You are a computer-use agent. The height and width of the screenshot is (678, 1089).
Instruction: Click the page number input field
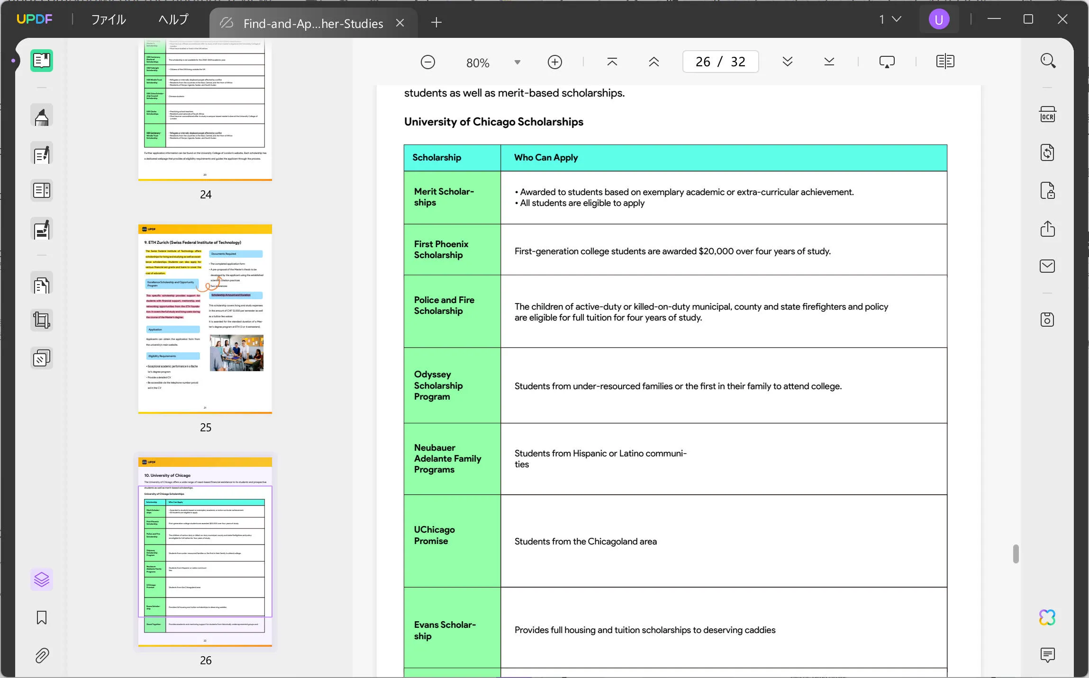click(x=720, y=62)
